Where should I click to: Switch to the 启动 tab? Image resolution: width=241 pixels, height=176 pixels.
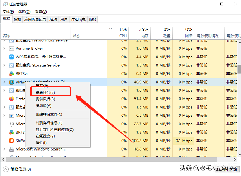click(53, 19)
